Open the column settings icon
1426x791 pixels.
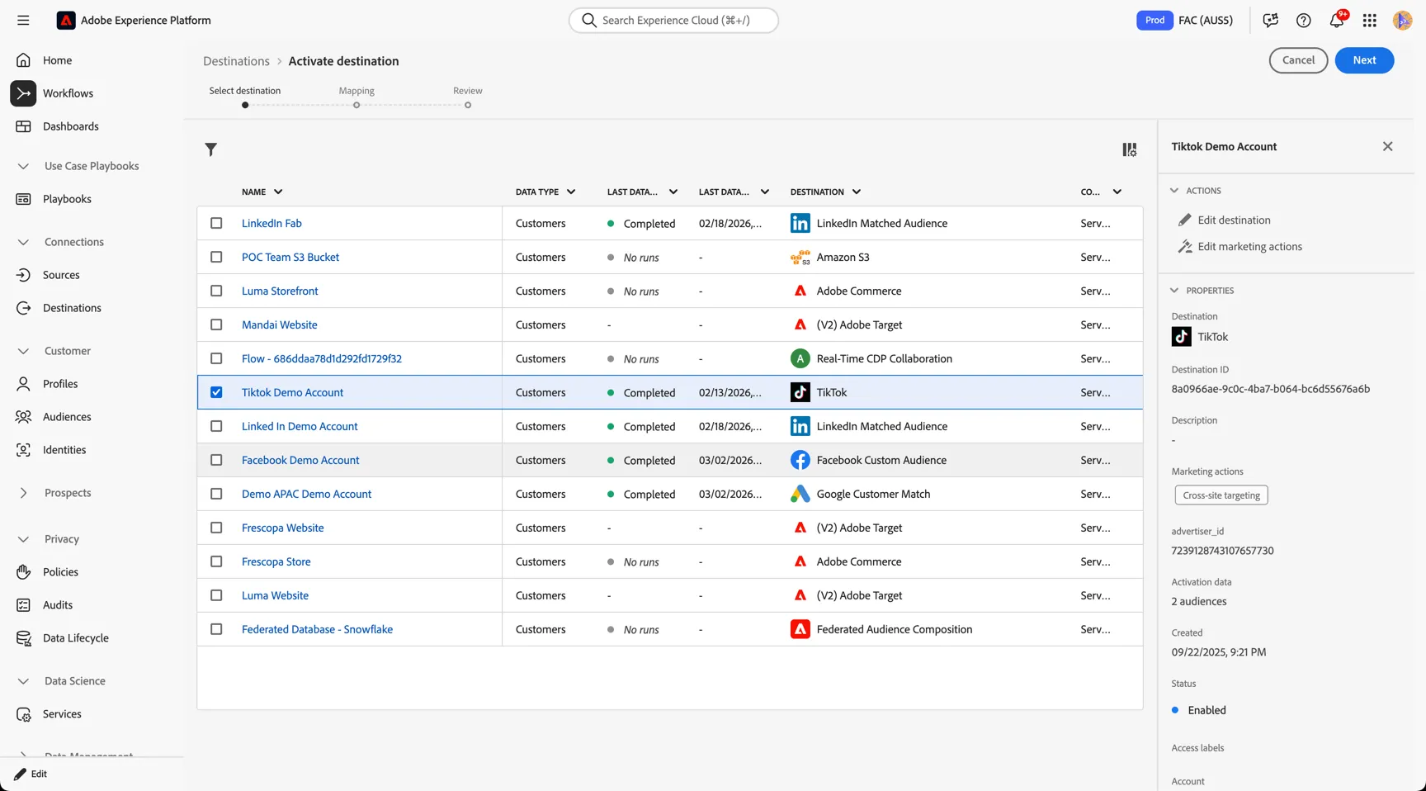click(x=1130, y=149)
